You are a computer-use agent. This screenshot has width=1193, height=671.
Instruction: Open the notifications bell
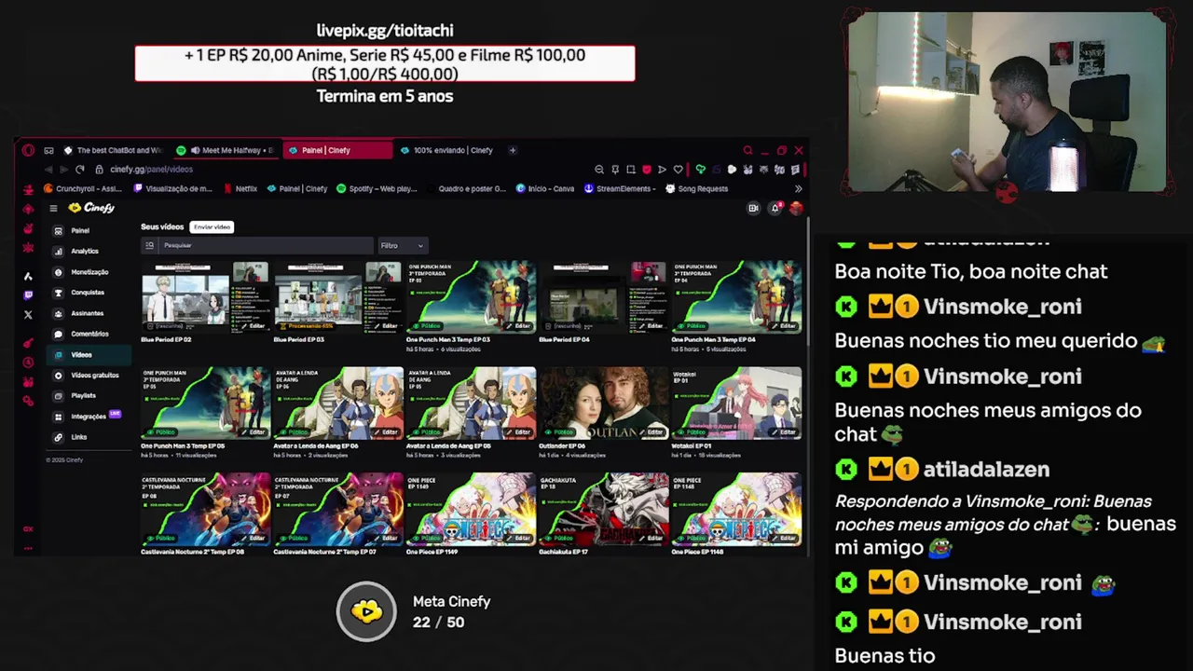(775, 208)
